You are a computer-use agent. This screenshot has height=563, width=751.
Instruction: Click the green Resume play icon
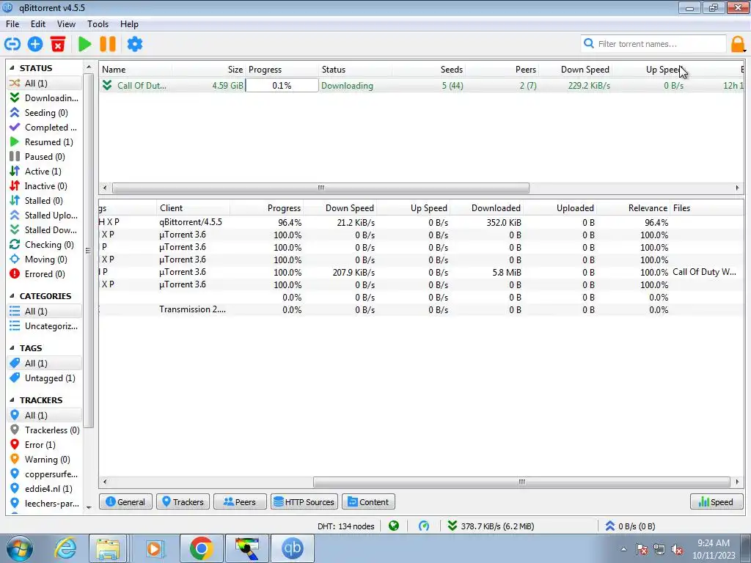point(85,44)
